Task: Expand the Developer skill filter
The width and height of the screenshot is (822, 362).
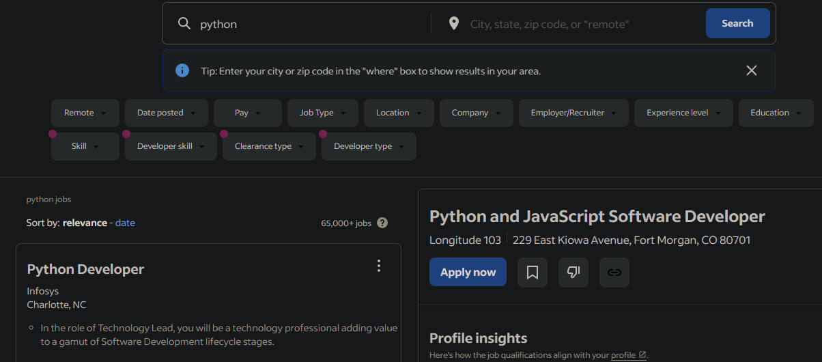Action: [x=171, y=146]
